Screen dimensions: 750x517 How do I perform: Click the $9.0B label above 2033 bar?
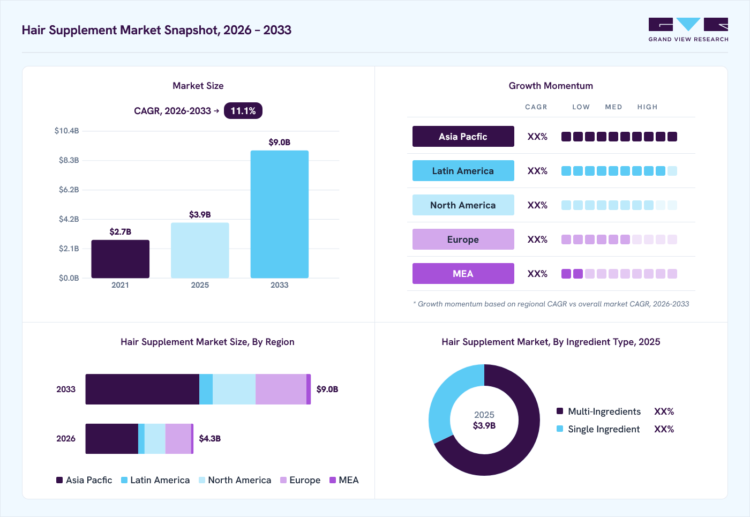[x=280, y=142]
